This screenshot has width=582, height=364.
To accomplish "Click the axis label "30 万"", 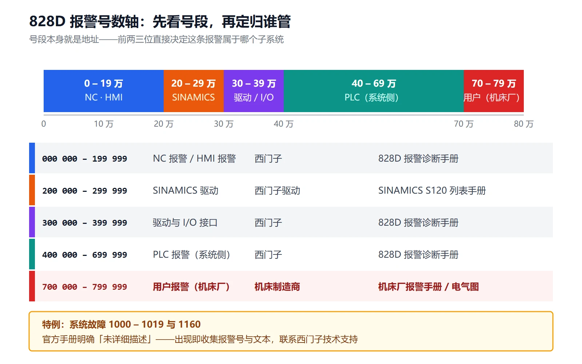I will click(x=224, y=124).
